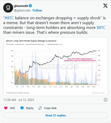Viewport: 111px width, 123px height.
Task: Click the chart title Long-Term Holder Supply
Action: (x=31, y=41)
